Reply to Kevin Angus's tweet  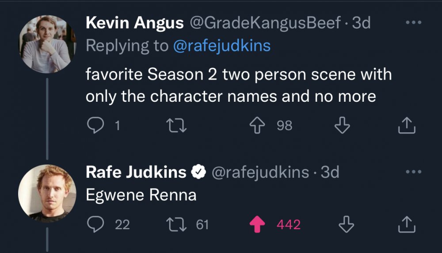(94, 126)
